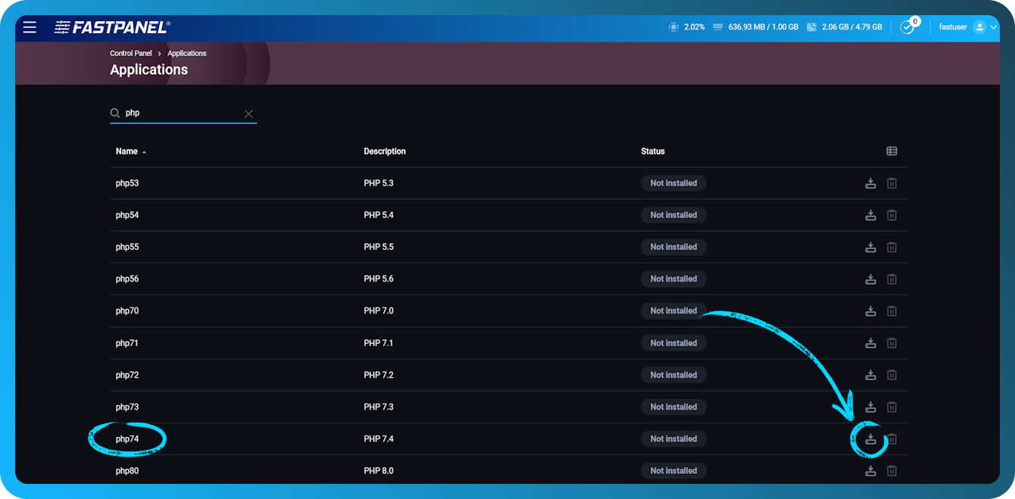Open the hamburger navigation menu
Image resolution: width=1015 pixels, height=499 pixels.
point(30,27)
